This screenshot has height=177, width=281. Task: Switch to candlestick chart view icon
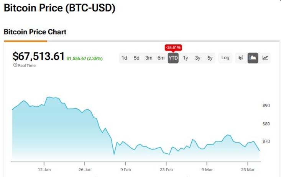(241, 58)
